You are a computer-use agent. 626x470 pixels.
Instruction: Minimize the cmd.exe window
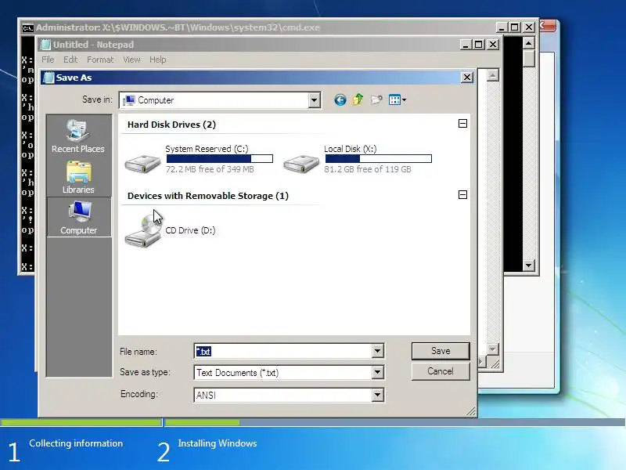point(502,27)
